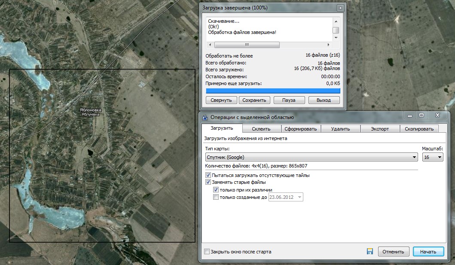Switch to the Склеить tab
Viewport: 455px width, 265px height.
coord(261,129)
